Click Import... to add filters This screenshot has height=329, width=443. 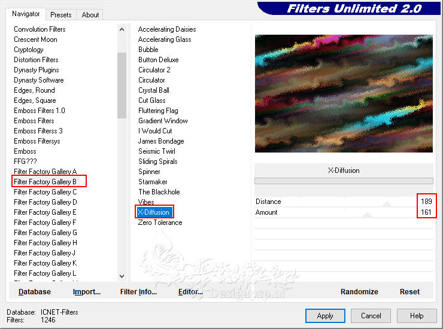87,292
